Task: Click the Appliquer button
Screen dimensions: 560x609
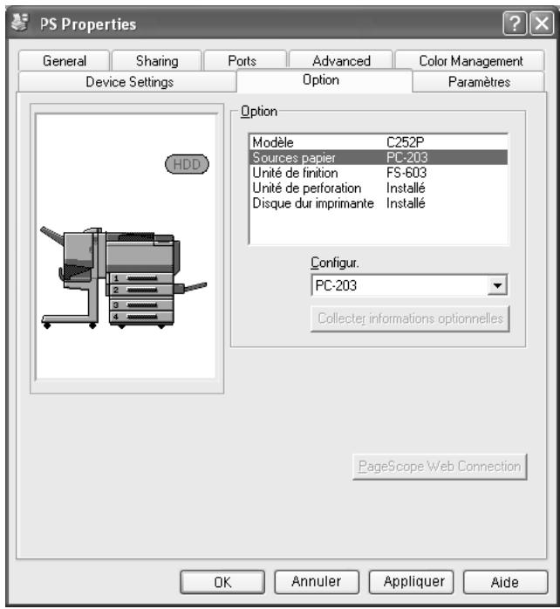Action: click(x=411, y=582)
